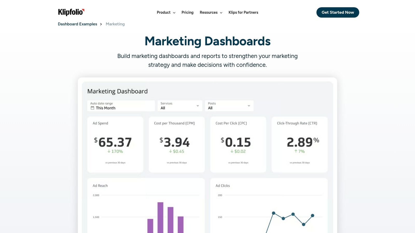Click the Services dropdown arrow
415x233 pixels.
pyautogui.click(x=197, y=106)
